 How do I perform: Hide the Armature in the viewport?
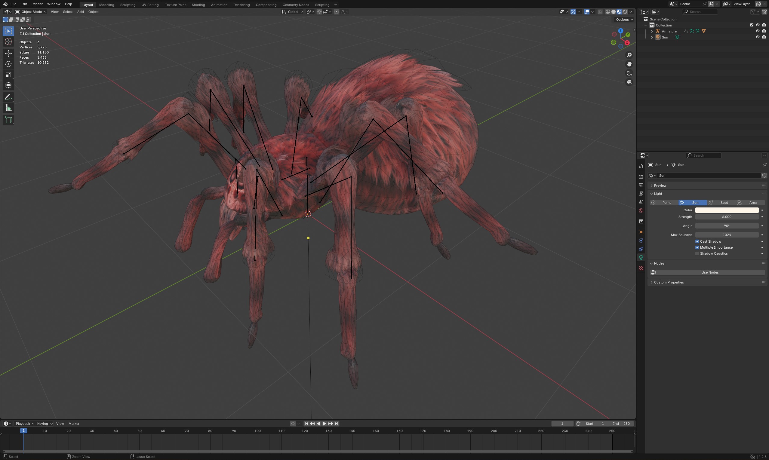tap(758, 31)
